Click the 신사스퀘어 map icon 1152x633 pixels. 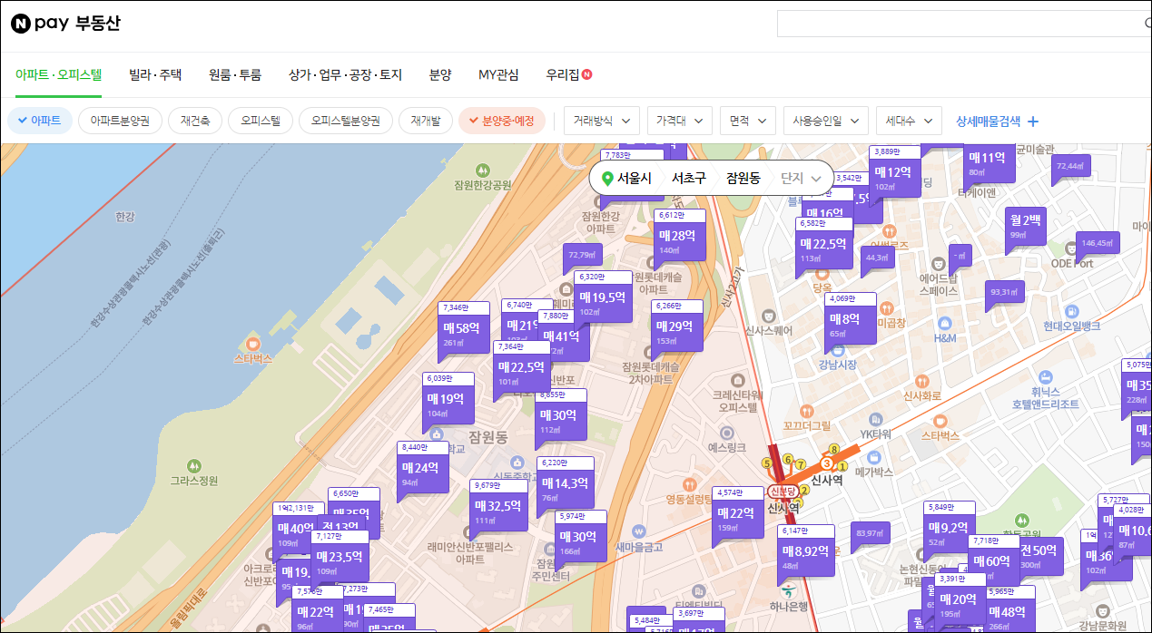(769, 316)
